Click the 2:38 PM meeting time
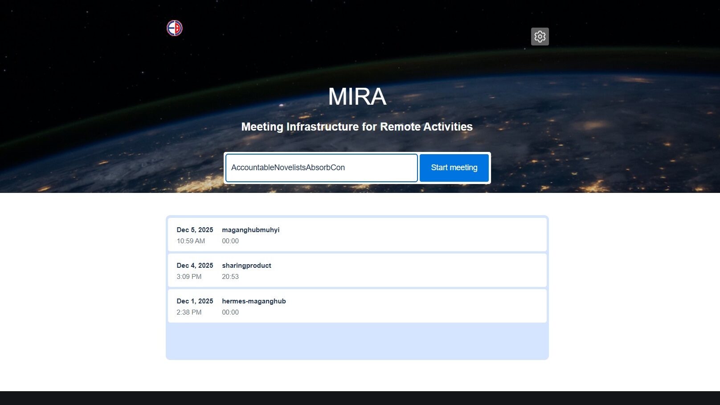Image resolution: width=720 pixels, height=405 pixels. (189, 312)
